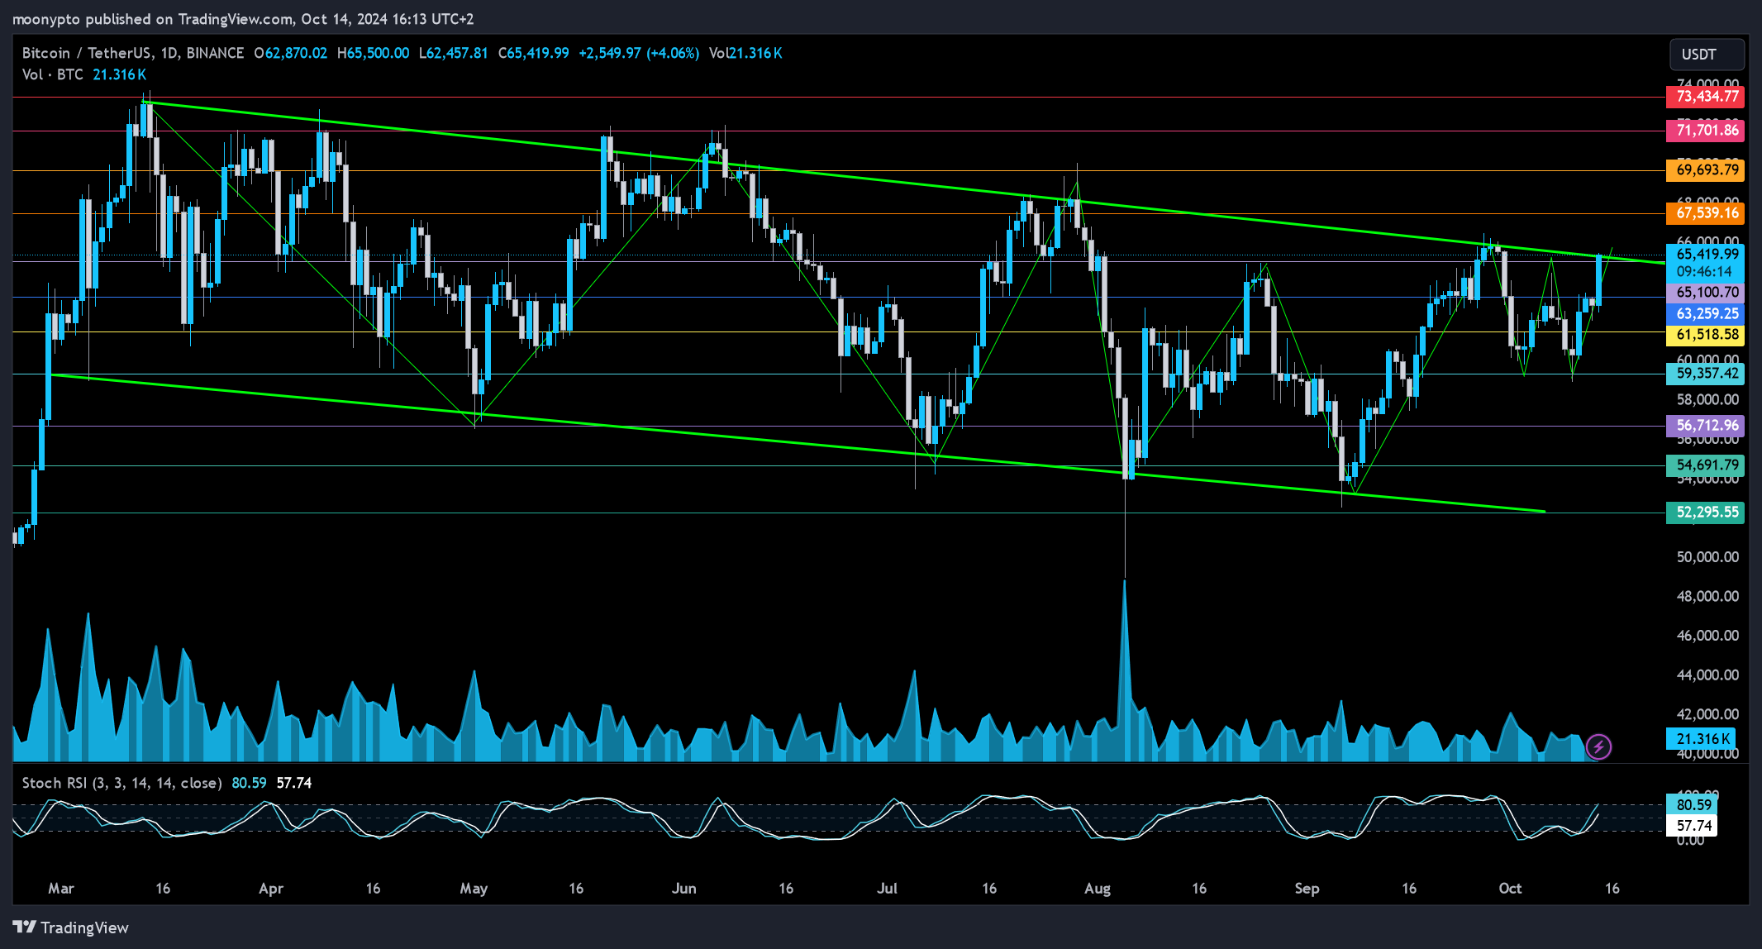Select the lavender 65,100.70 price label
The width and height of the screenshot is (1762, 949).
pos(1705,293)
